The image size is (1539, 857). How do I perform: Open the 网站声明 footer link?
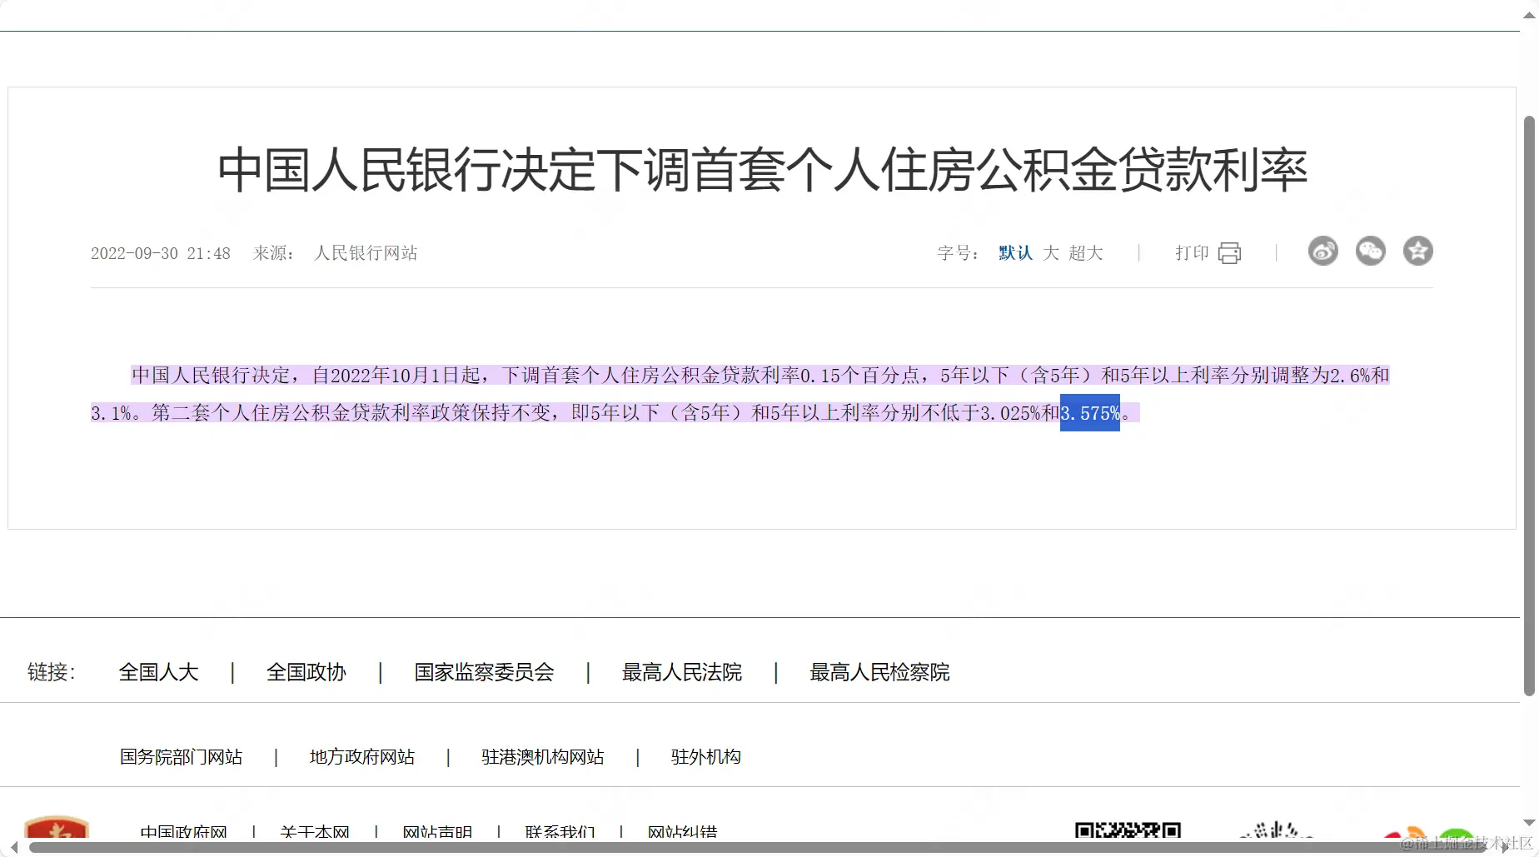(437, 831)
